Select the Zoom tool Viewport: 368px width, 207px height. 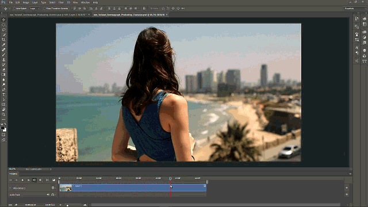coord(3,114)
